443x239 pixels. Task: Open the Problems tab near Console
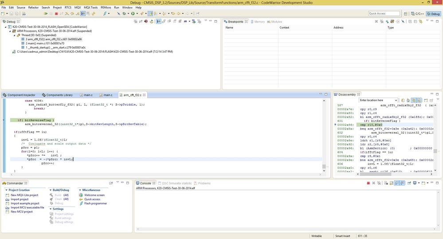[202, 183]
